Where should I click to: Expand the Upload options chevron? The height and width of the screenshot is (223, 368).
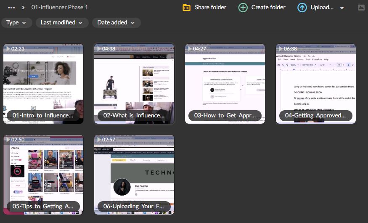342,8
